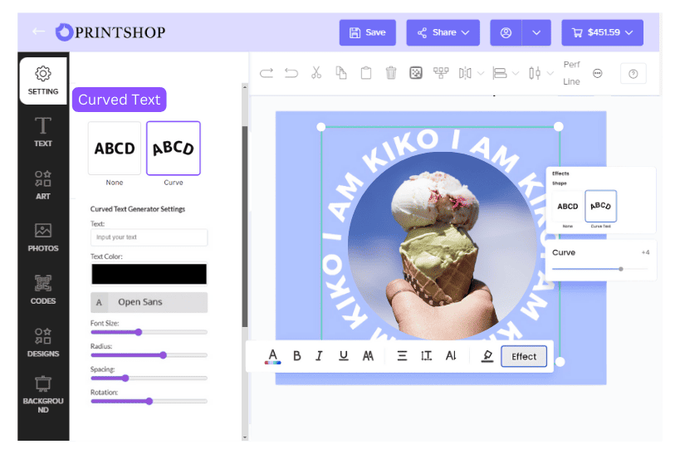Adjust the Font Size slider

(139, 332)
